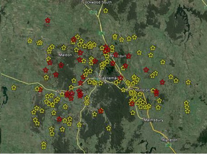Select the yellow star beside the southern forest red star
207x154 pixels.
94,114
